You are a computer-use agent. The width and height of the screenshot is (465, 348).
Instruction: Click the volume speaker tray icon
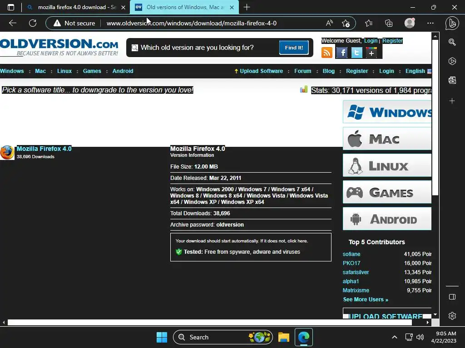click(420, 337)
